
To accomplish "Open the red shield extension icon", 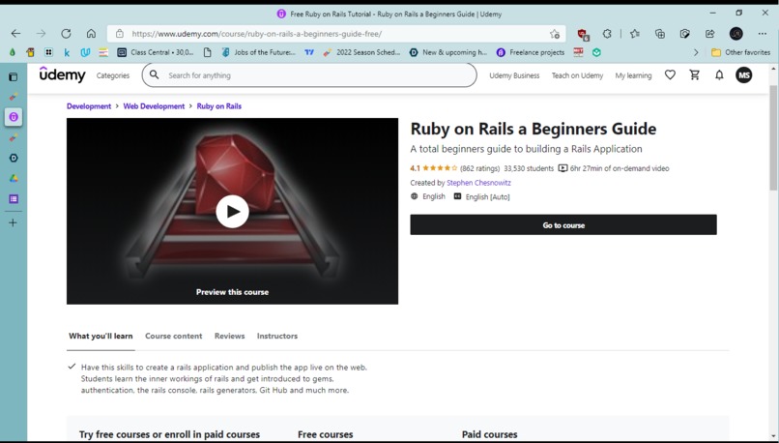I will [x=583, y=34].
